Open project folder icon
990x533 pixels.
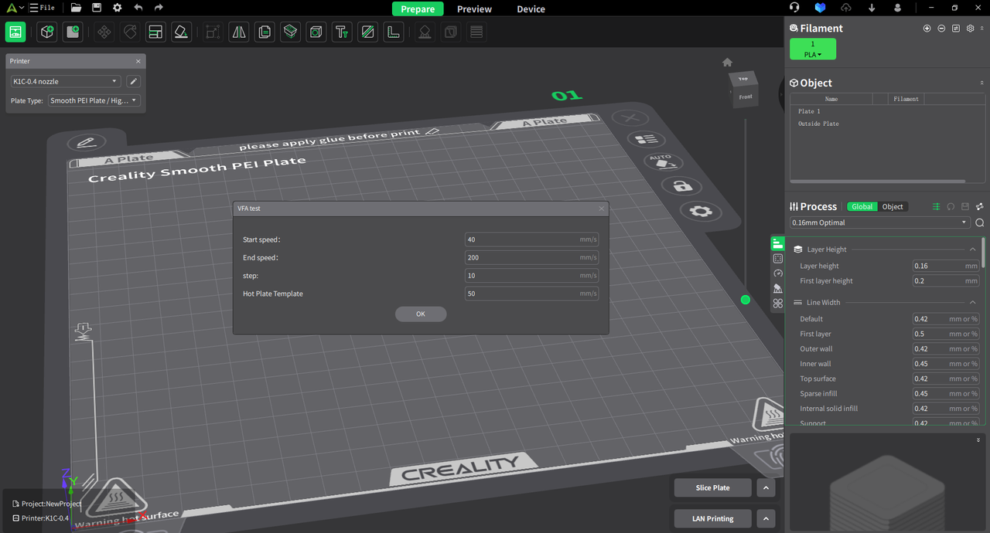click(76, 8)
